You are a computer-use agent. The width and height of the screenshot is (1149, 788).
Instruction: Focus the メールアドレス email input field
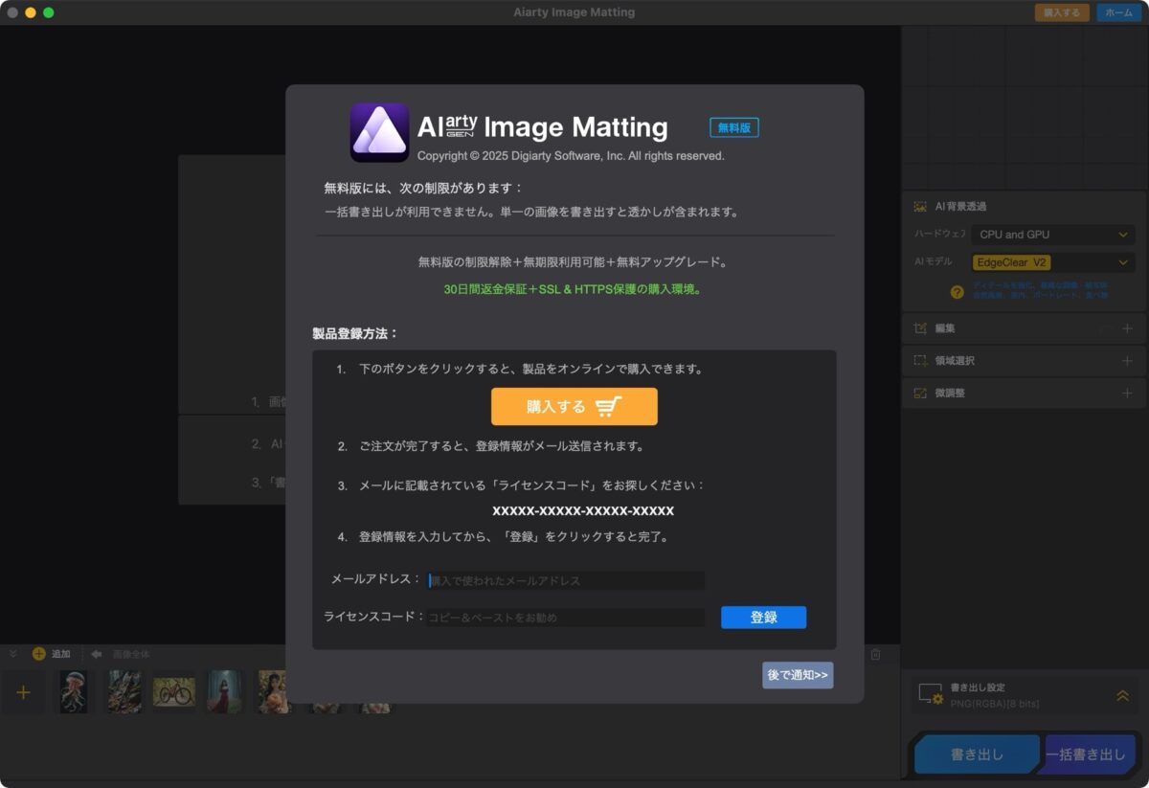coord(565,580)
